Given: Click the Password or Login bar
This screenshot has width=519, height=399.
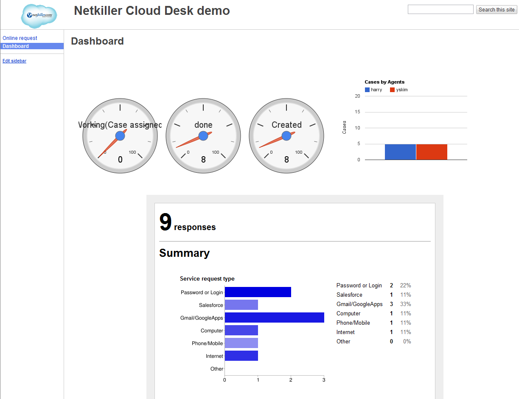Looking at the screenshot, I should coord(258,292).
